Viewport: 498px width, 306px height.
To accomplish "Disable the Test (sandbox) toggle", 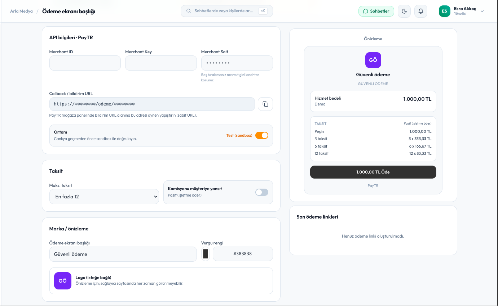I will [262, 135].
